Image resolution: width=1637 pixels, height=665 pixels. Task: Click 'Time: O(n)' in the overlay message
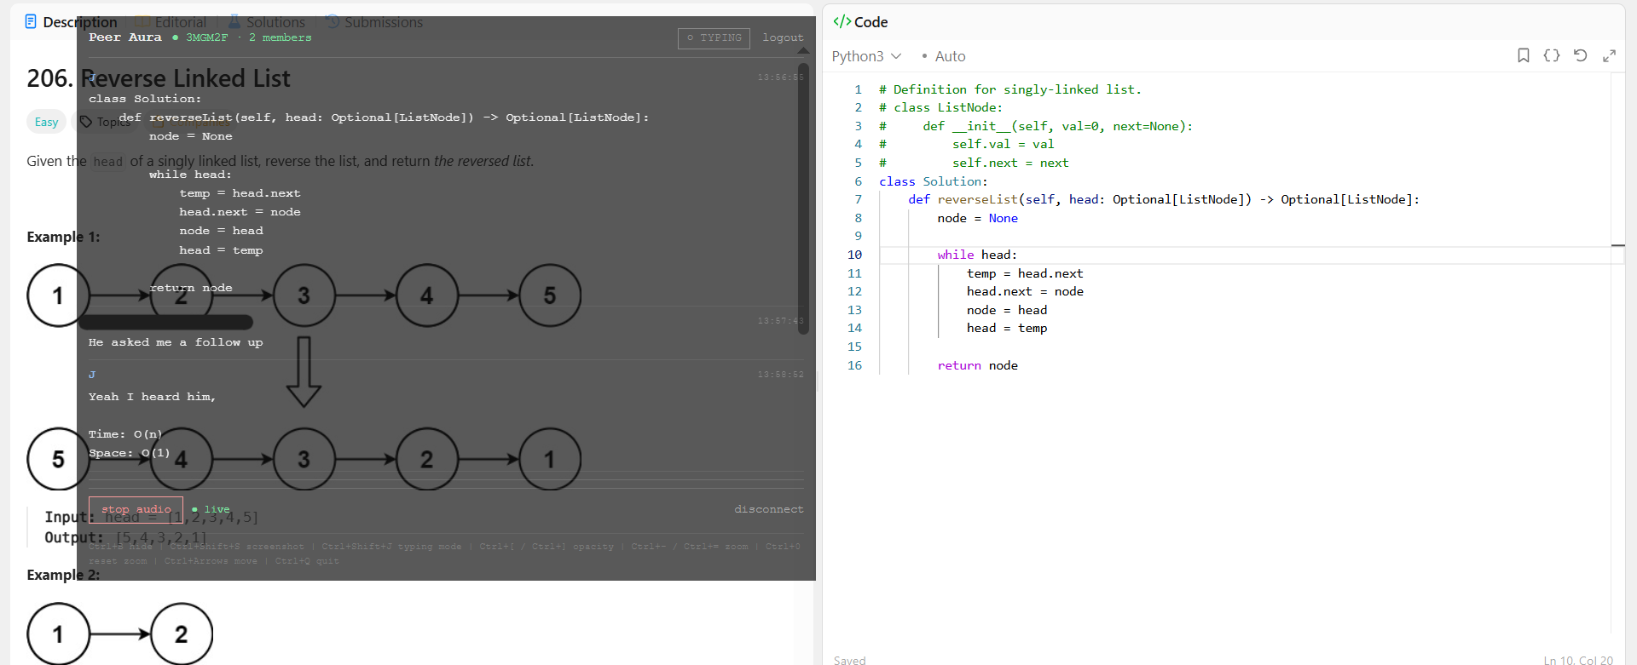click(x=125, y=434)
